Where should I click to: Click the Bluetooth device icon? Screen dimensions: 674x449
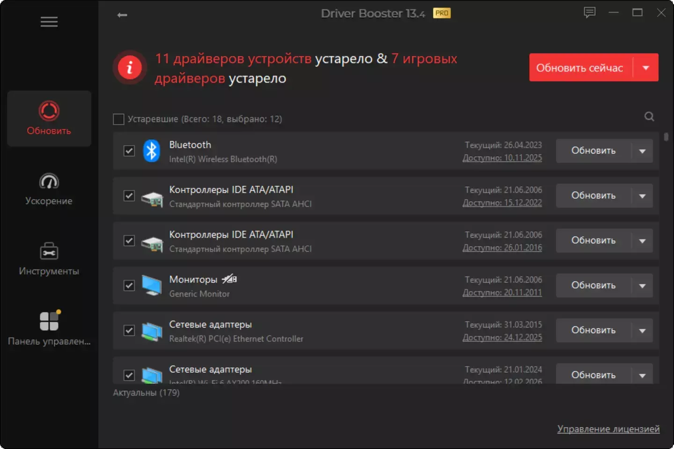151,151
